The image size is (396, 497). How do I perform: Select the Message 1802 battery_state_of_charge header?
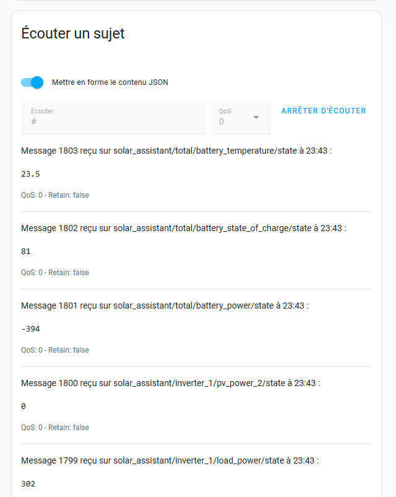pyautogui.click(x=184, y=228)
